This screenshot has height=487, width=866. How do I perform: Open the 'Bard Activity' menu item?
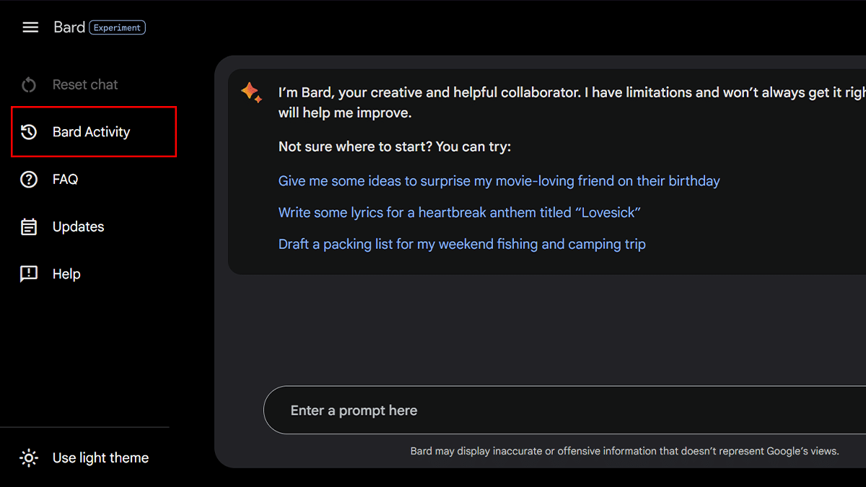91,132
